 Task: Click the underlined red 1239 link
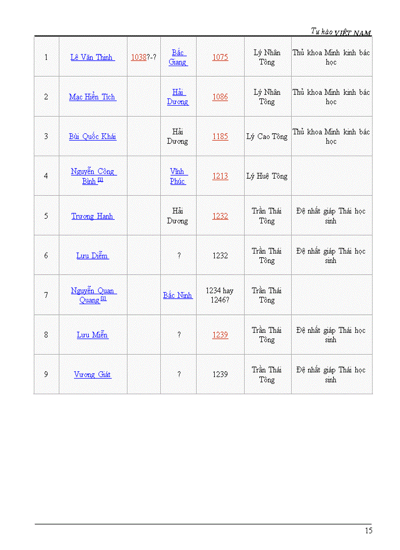point(220,335)
